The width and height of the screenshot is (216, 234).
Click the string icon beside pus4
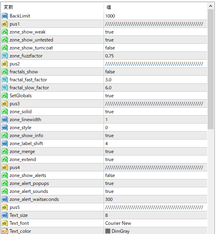(5, 167)
